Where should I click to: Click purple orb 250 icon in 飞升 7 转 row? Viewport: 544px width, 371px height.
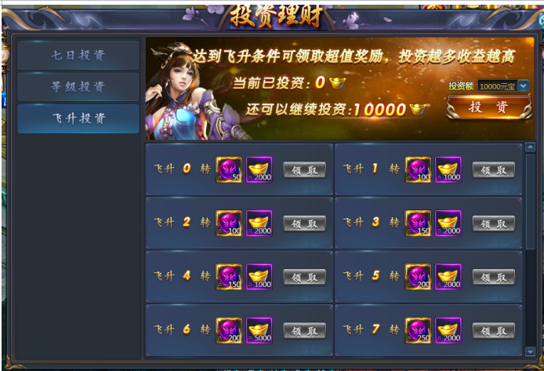click(x=418, y=330)
